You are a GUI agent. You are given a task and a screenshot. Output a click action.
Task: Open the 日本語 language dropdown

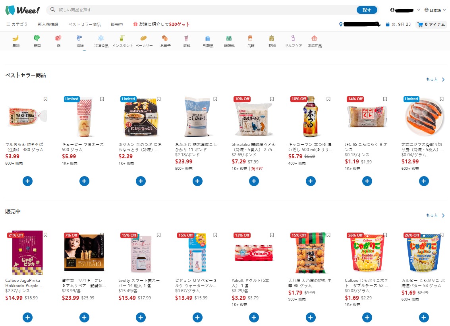pyautogui.click(x=435, y=10)
